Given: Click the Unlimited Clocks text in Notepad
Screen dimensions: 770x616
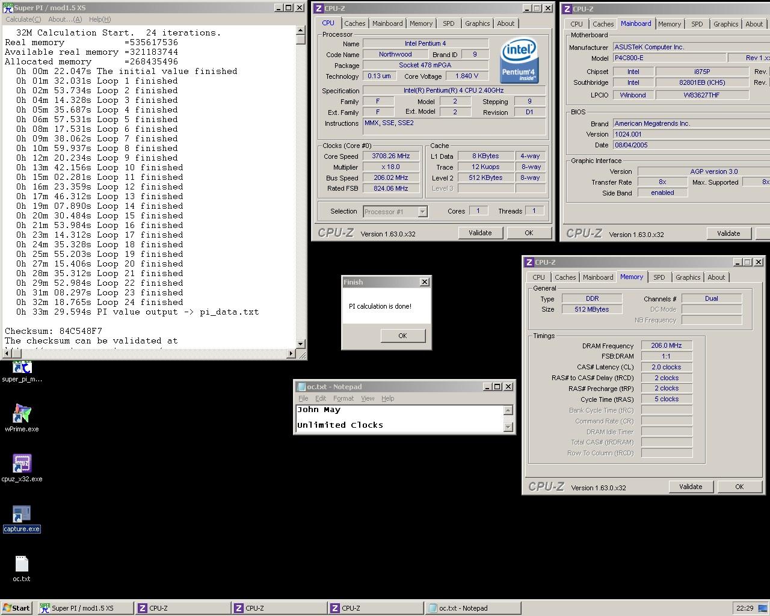Looking at the screenshot, I should (x=340, y=425).
